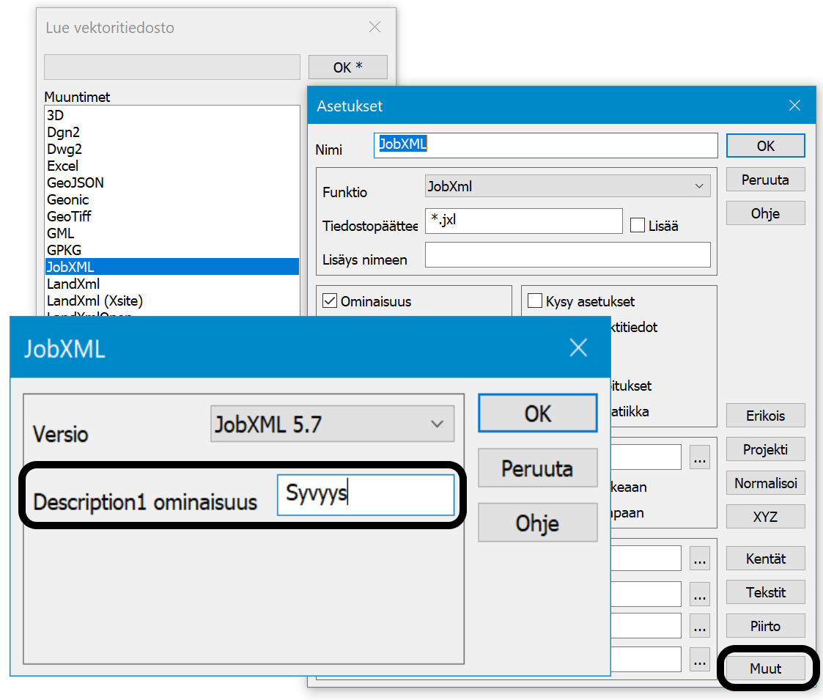Click the Muut button

point(765,668)
